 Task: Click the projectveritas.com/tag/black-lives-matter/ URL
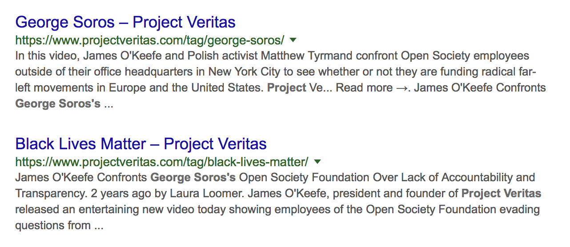pyautogui.click(x=161, y=162)
